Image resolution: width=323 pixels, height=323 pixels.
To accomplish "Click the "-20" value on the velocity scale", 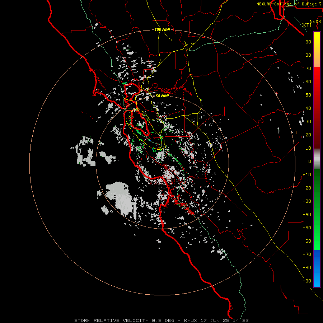I will [307, 188].
